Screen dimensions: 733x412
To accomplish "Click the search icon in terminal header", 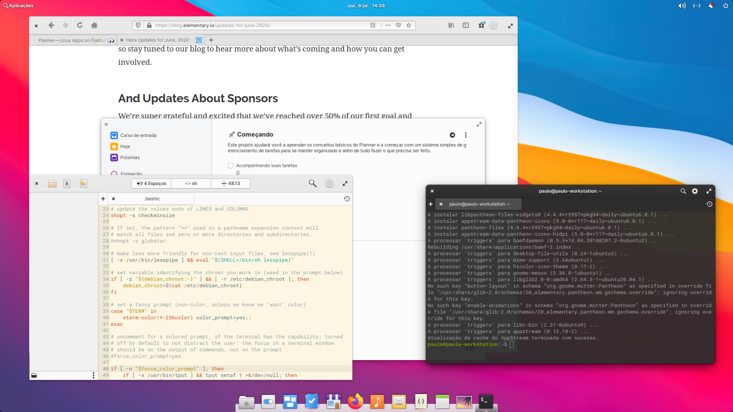I will pyautogui.click(x=683, y=191).
